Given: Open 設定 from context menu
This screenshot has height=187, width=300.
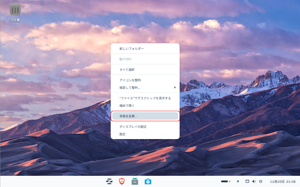Looking at the screenshot, I should [x=145, y=134].
